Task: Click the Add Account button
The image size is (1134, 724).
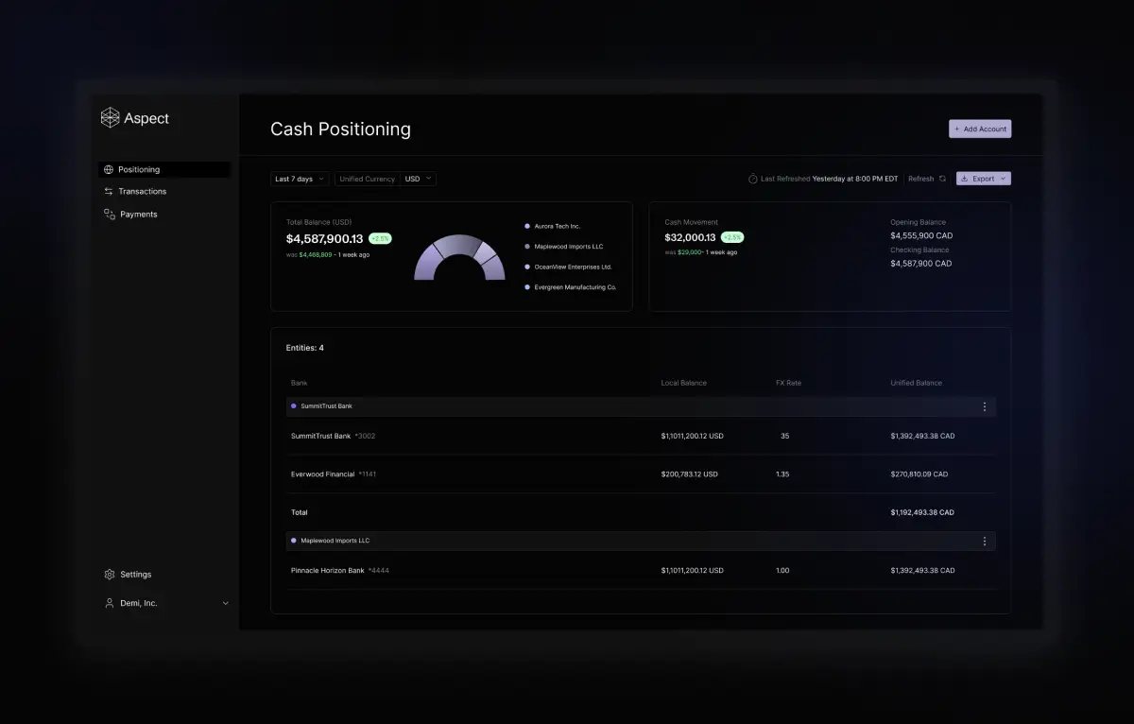Action: coord(980,128)
